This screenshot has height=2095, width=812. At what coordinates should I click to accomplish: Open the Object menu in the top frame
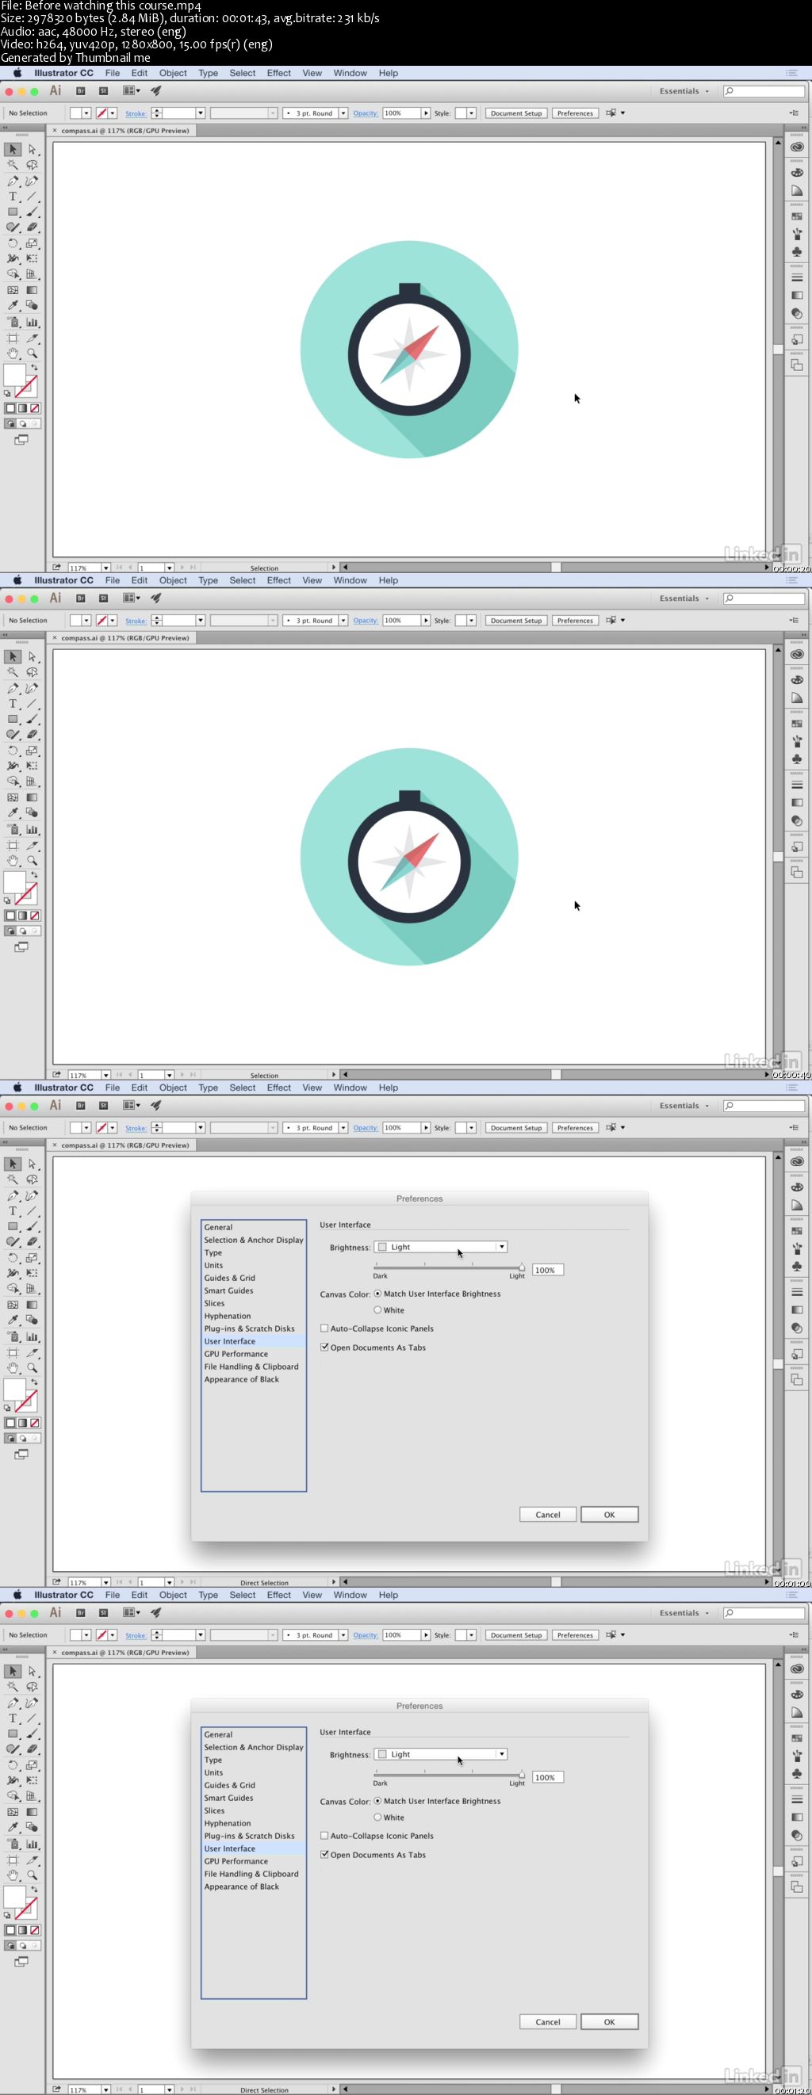tap(173, 73)
